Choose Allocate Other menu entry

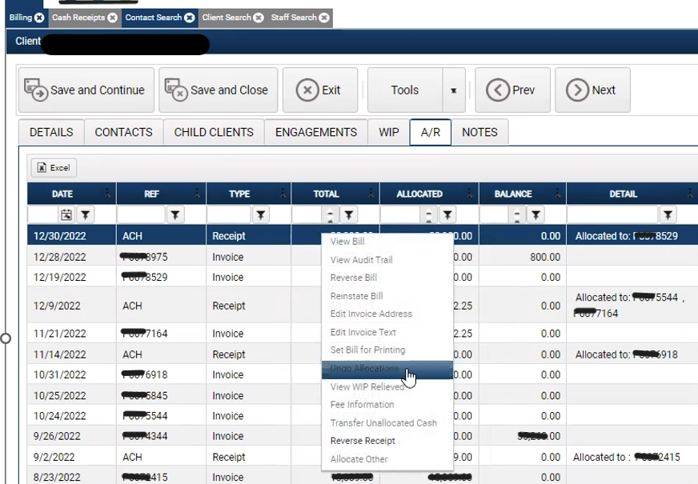(x=387, y=459)
